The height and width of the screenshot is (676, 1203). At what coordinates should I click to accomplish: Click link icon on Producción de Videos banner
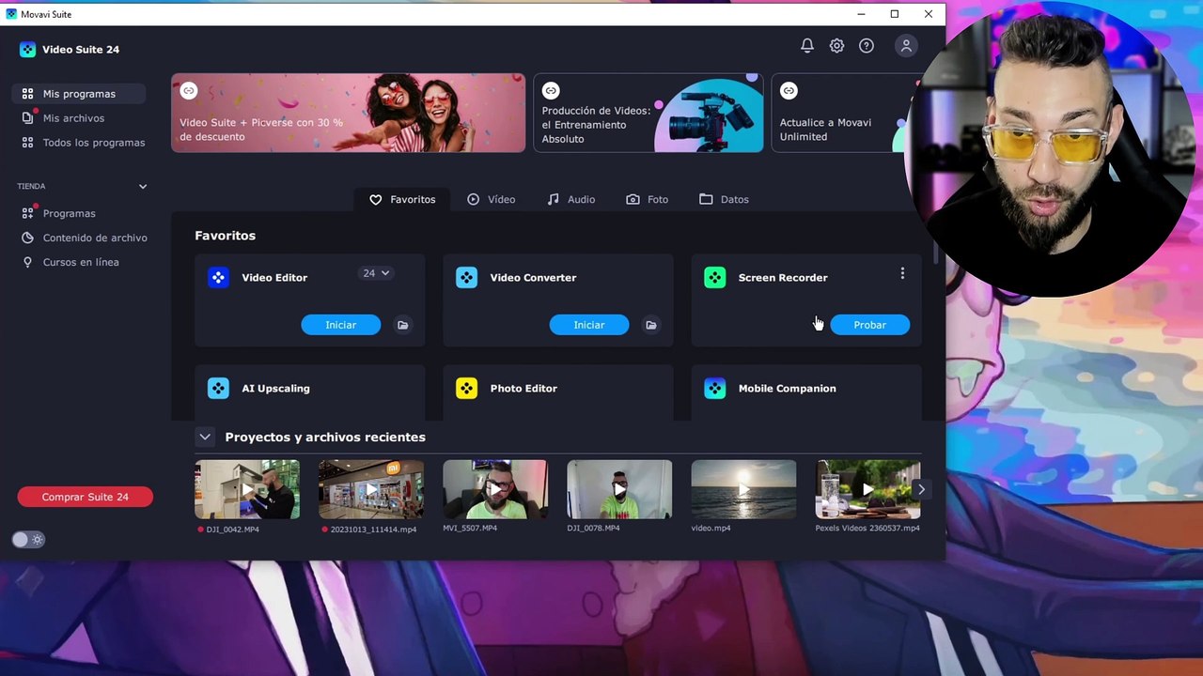(551, 91)
